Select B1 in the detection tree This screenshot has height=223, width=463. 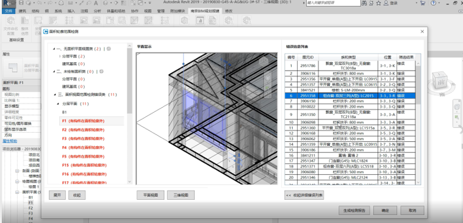65,112
